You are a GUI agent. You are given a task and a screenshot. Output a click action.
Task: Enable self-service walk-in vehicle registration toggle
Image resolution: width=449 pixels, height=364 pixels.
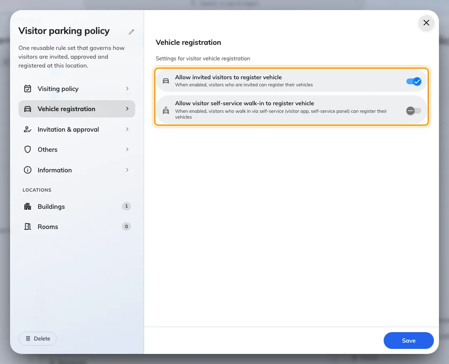pyautogui.click(x=413, y=111)
